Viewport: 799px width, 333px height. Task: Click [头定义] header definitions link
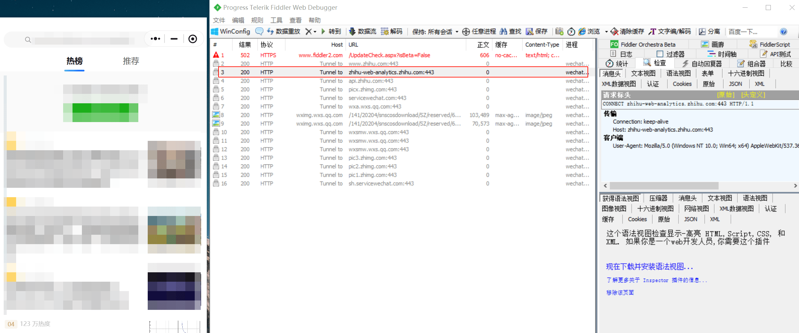click(753, 95)
